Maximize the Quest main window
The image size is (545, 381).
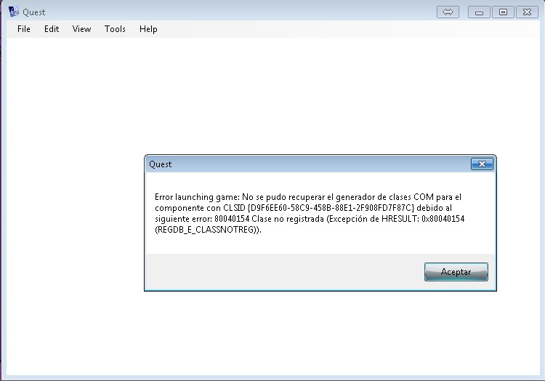[502, 12]
